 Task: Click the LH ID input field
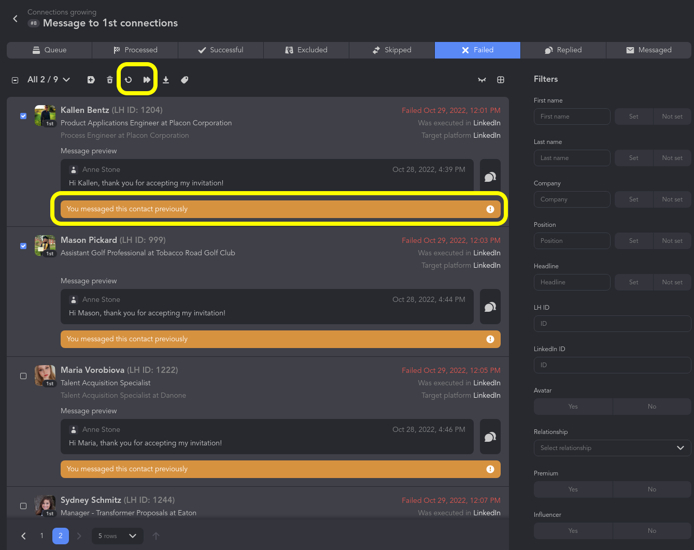click(613, 324)
